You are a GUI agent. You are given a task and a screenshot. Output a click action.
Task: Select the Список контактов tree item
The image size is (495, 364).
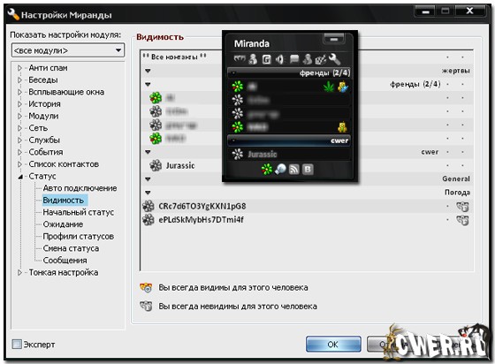click(64, 164)
